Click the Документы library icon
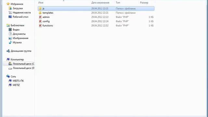The height and width of the screenshot is (117, 208). pos(10,34)
